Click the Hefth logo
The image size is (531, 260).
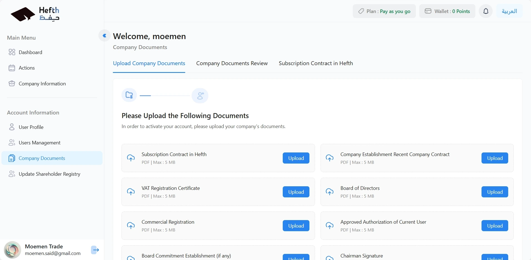(35, 14)
